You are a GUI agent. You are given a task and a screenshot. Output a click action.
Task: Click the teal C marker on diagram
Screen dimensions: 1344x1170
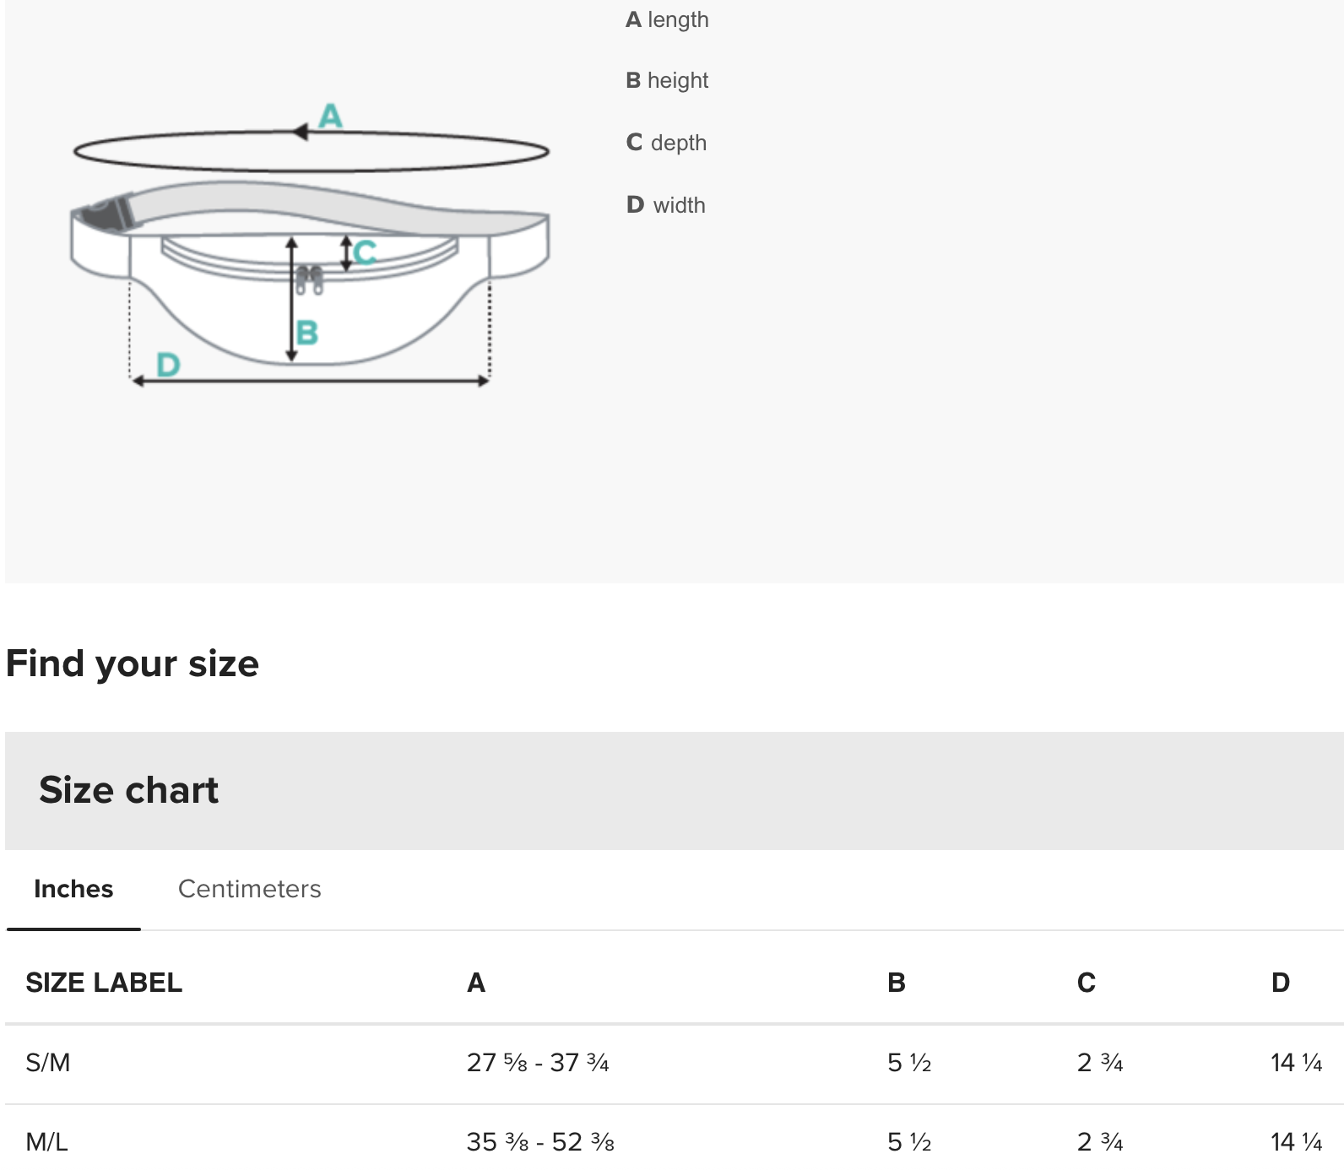(x=365, y=252)
